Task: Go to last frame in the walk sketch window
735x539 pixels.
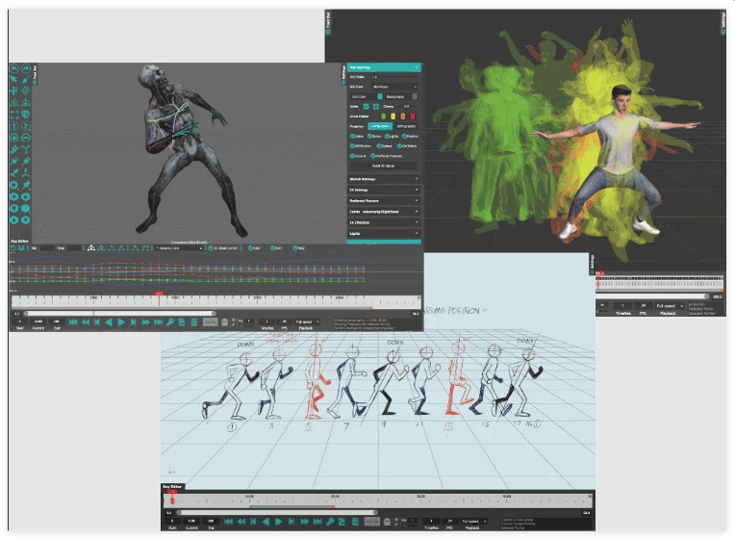Action: coord(317,521)
